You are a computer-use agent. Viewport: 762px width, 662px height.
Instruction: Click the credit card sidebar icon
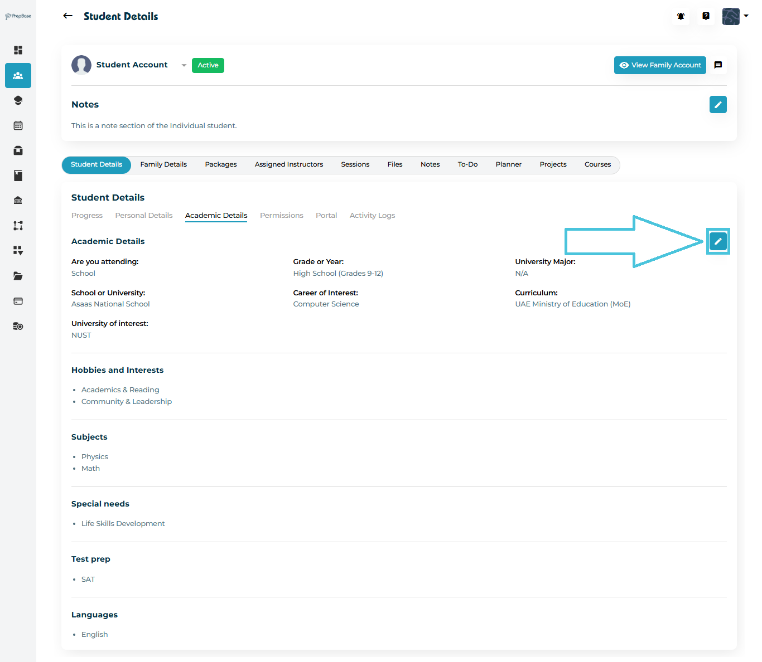pyautogui.click(x=18, y=301)
